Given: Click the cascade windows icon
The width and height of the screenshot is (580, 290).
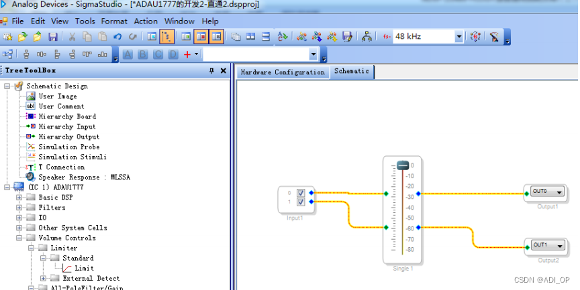Looking at the screenshot, I should pyautogui.click(x=236, y=37).
